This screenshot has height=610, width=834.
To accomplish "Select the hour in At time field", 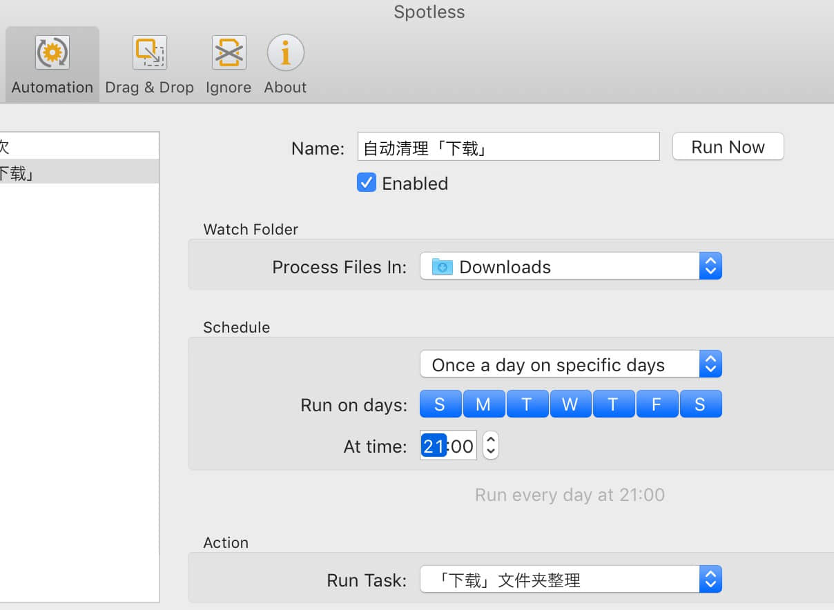I will 434,446.
